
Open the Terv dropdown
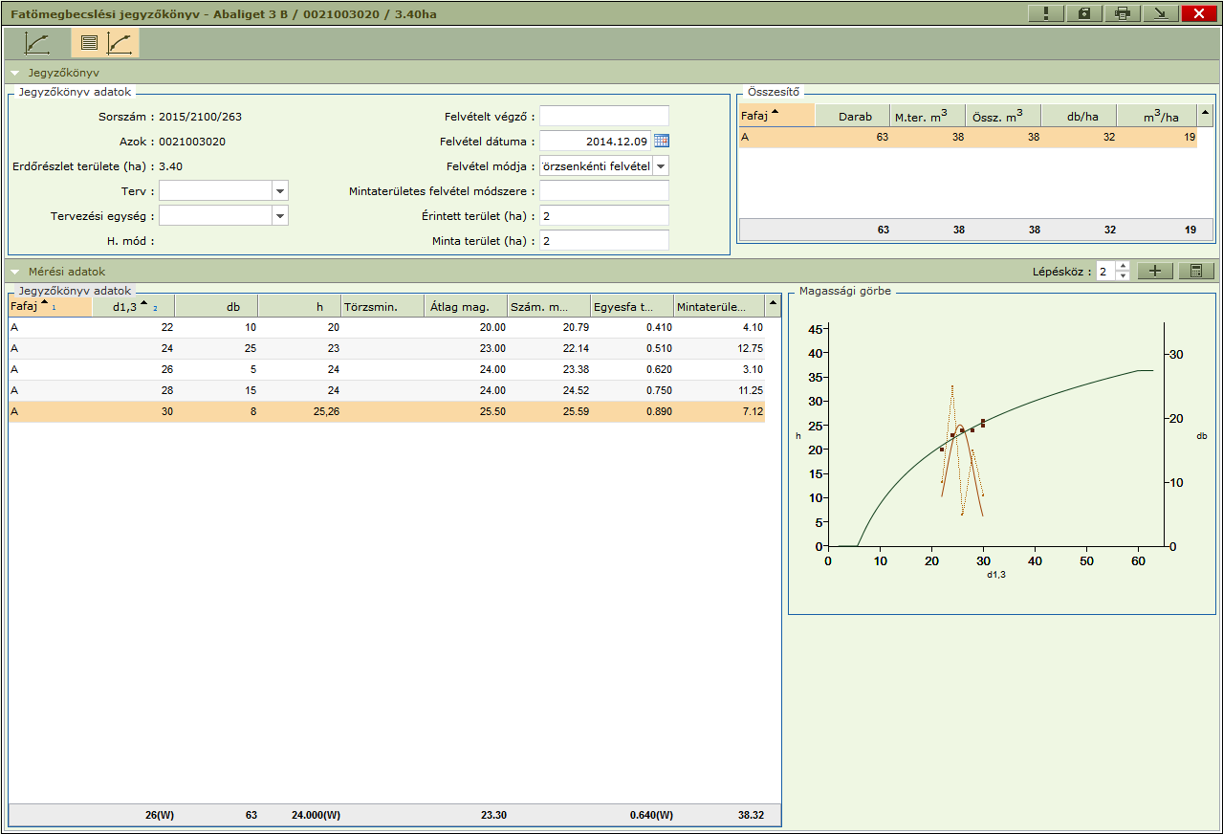(x=280, y=191)
